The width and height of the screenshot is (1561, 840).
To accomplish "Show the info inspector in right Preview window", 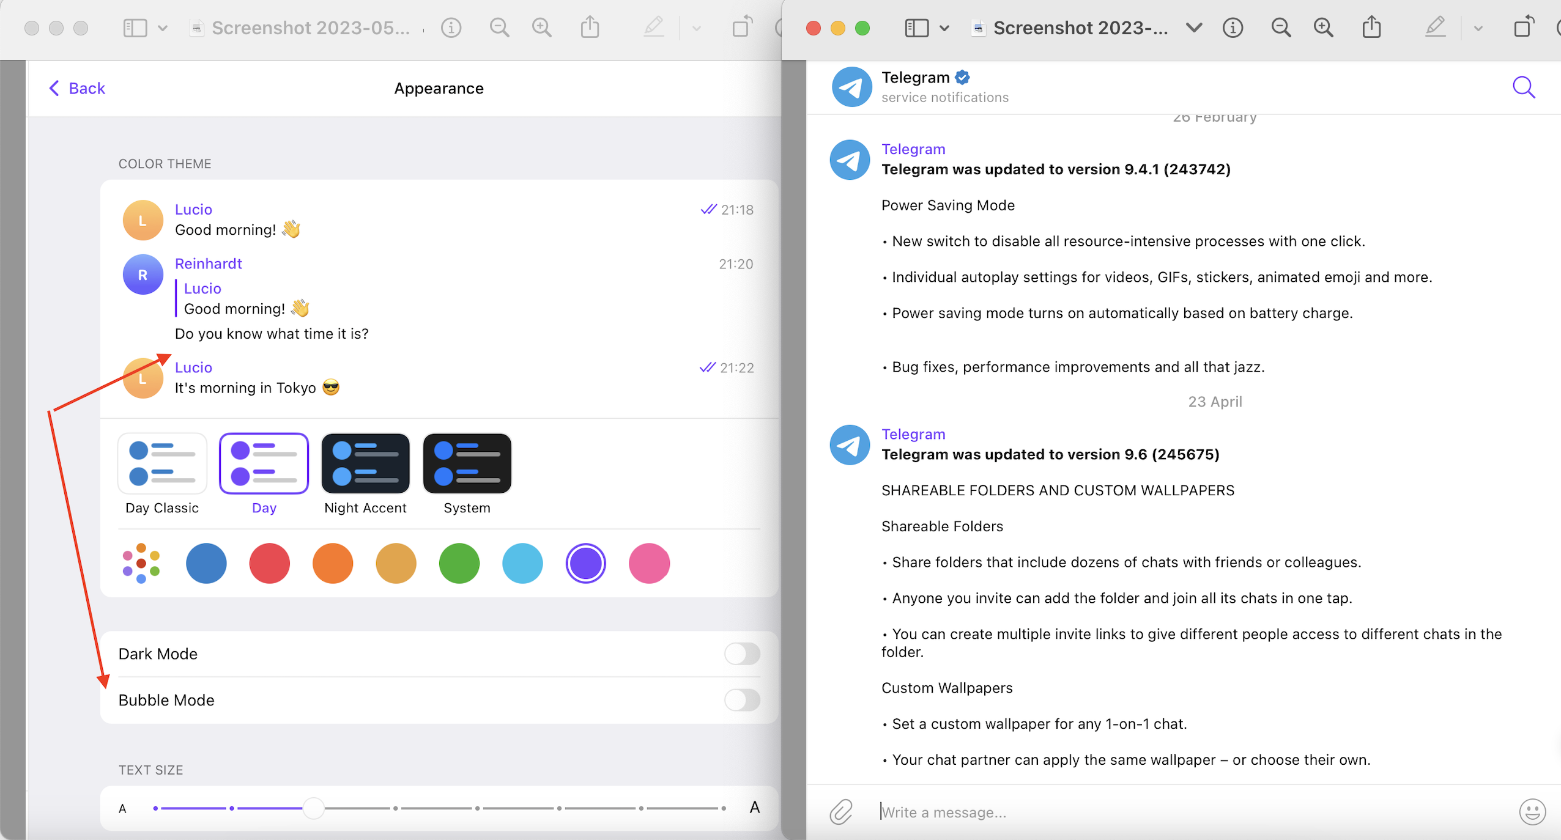I will (1233, 28).
